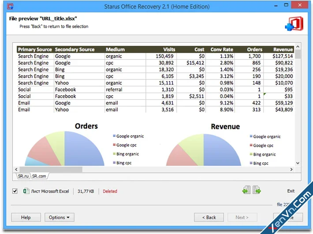Click the vertical scrollbar thumb in preview
Viewport: 313px width, 234px height.
pos(298,54)
